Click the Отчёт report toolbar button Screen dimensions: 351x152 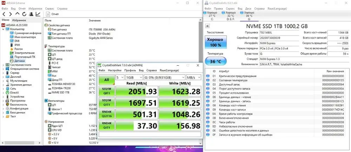(53, 14)
